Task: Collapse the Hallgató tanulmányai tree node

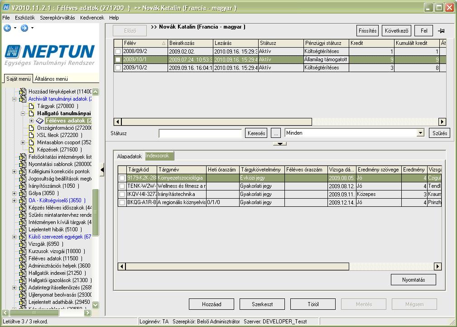Action: point(23,113)
